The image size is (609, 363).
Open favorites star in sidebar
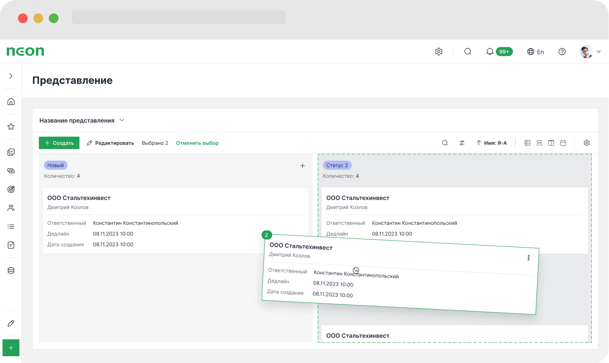point(11,127)
